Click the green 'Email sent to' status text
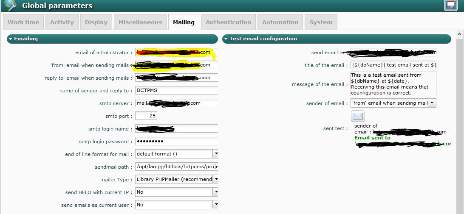The height and width of the screenshot is (214, 464). tap(372, 138)
